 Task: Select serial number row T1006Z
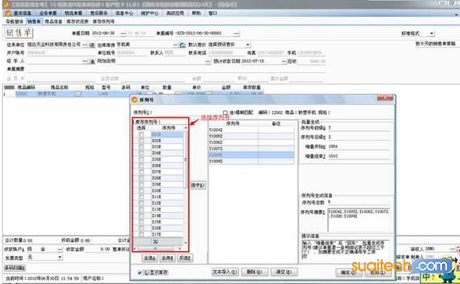click(x=251, y=143)
